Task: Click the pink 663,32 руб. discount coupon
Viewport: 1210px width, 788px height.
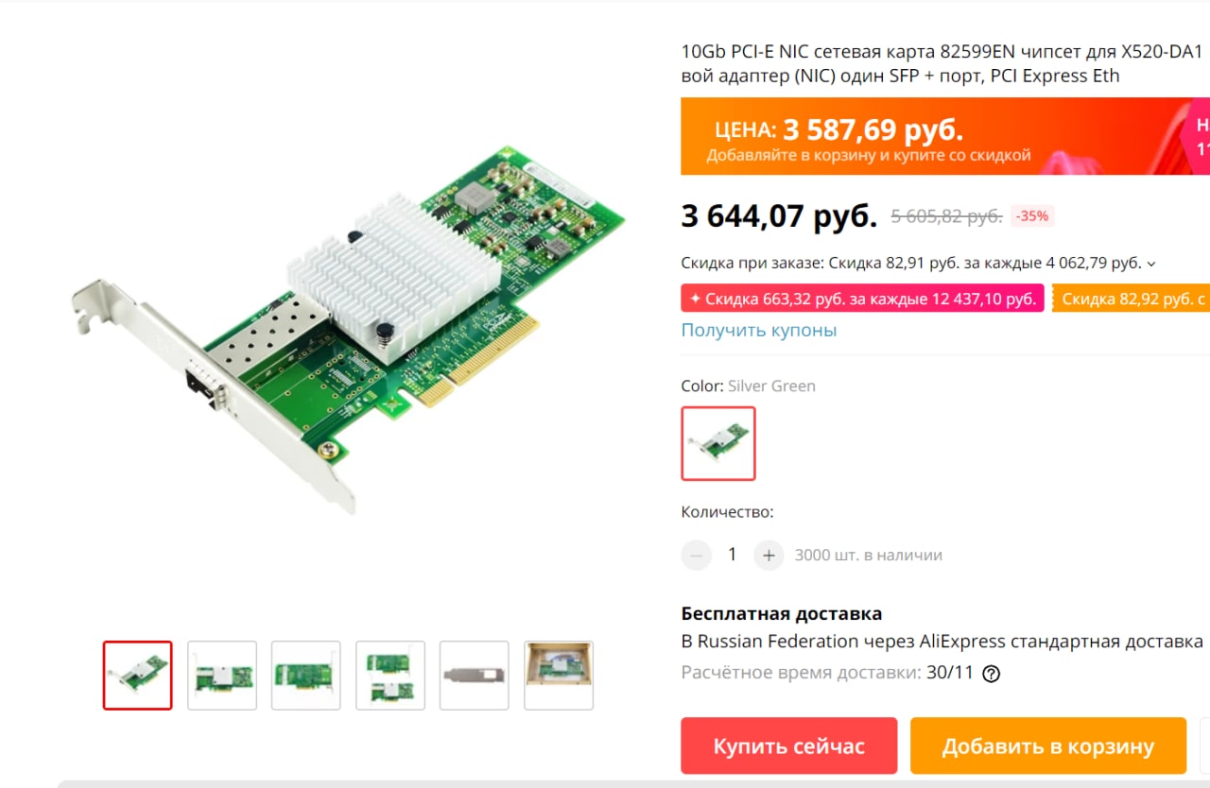Action: [x=862, y=299]
